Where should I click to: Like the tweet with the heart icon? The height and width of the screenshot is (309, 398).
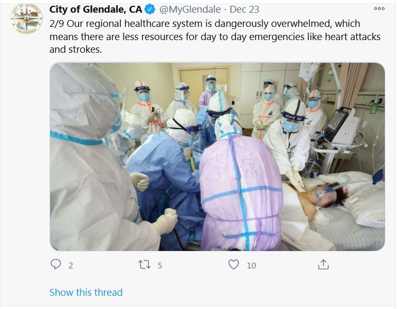(233, 264)
